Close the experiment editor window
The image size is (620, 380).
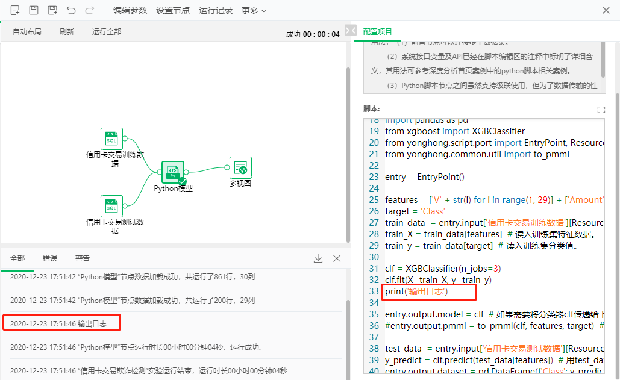606,10
